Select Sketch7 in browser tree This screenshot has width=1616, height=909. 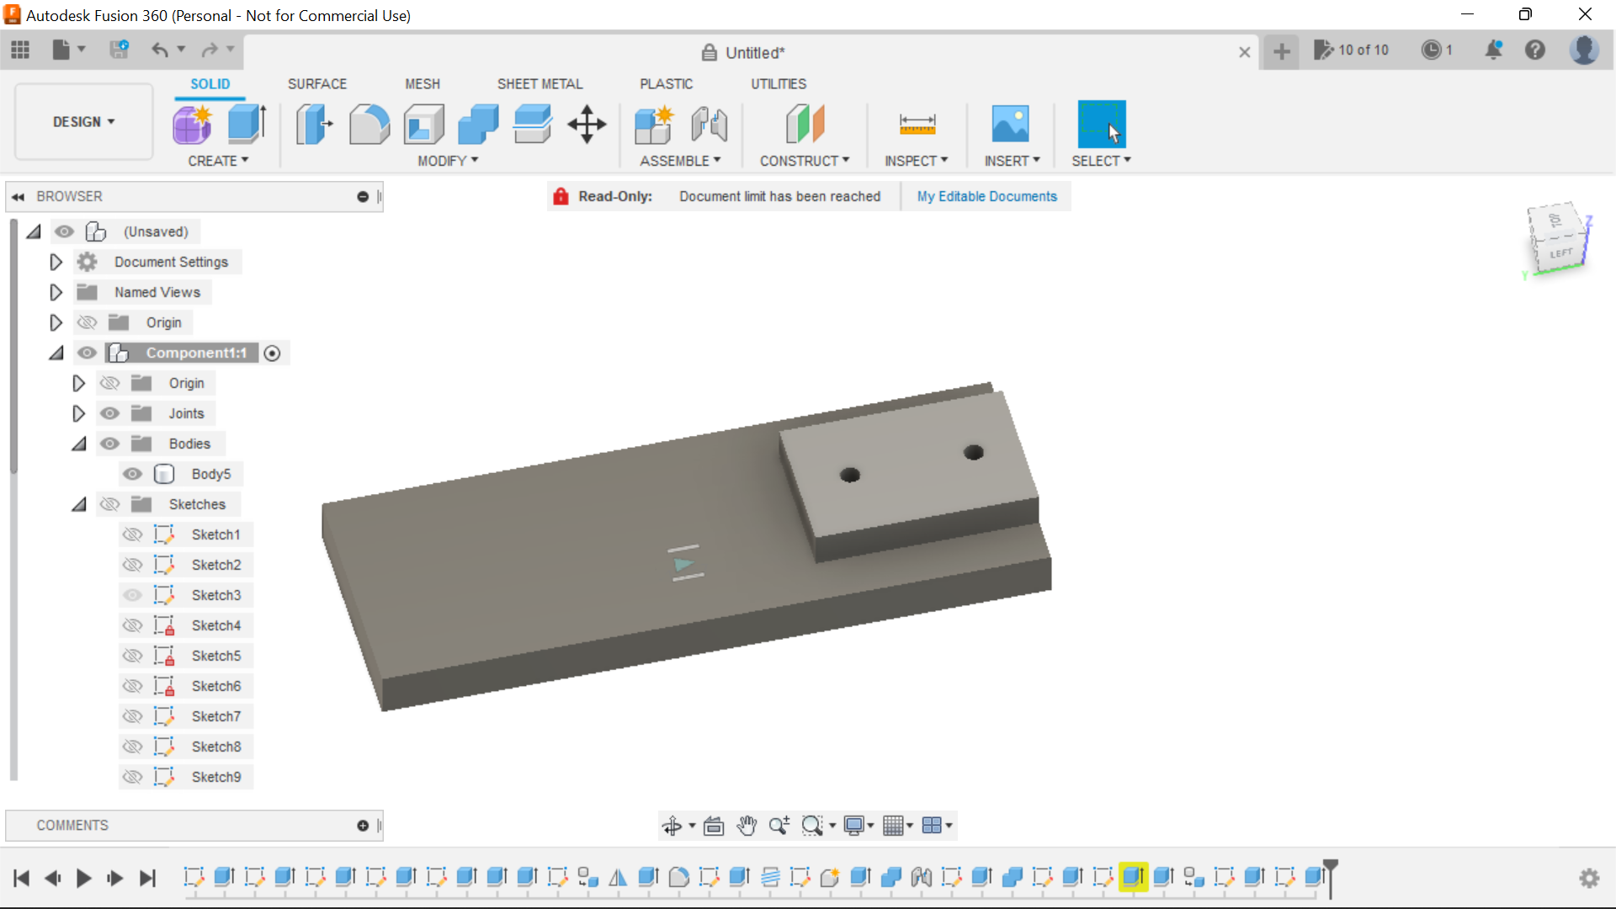(x=215, y=716)
